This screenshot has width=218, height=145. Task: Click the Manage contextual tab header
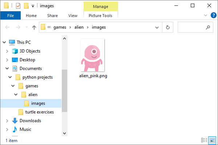pyautogui.click(x=101, y=7)
